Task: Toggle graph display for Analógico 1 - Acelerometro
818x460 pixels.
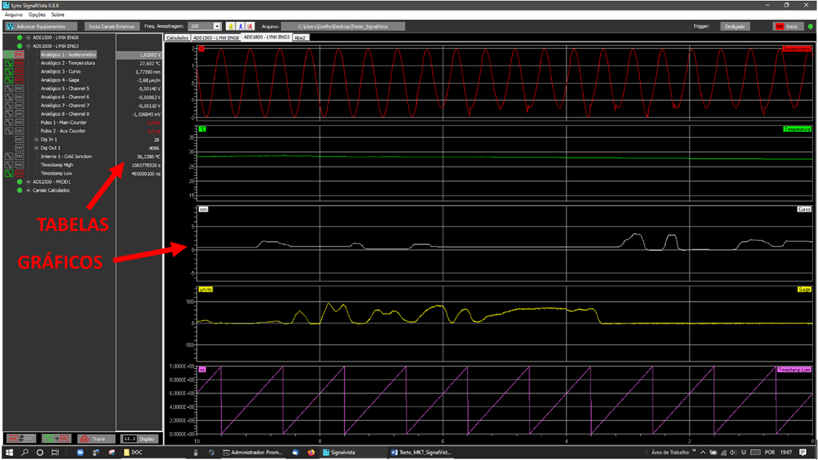Action: (x=9, y=55)
